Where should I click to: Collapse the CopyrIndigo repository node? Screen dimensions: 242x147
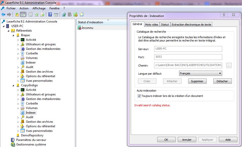point(13,86)
